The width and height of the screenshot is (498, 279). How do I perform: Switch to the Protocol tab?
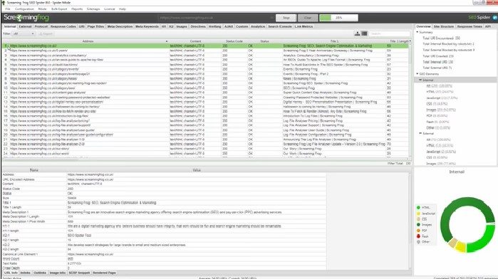pyautogui.click(x=41, y=26)
